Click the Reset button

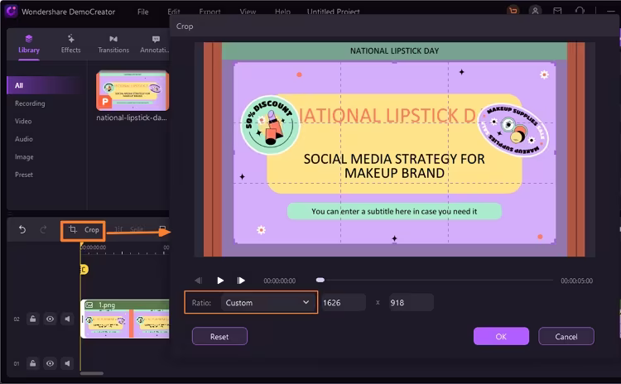coord(219,337)
